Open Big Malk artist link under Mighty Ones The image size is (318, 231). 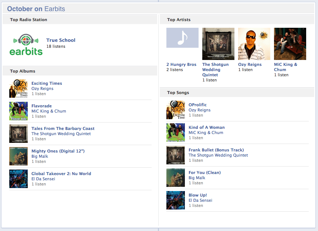click(x=40, y=156)
